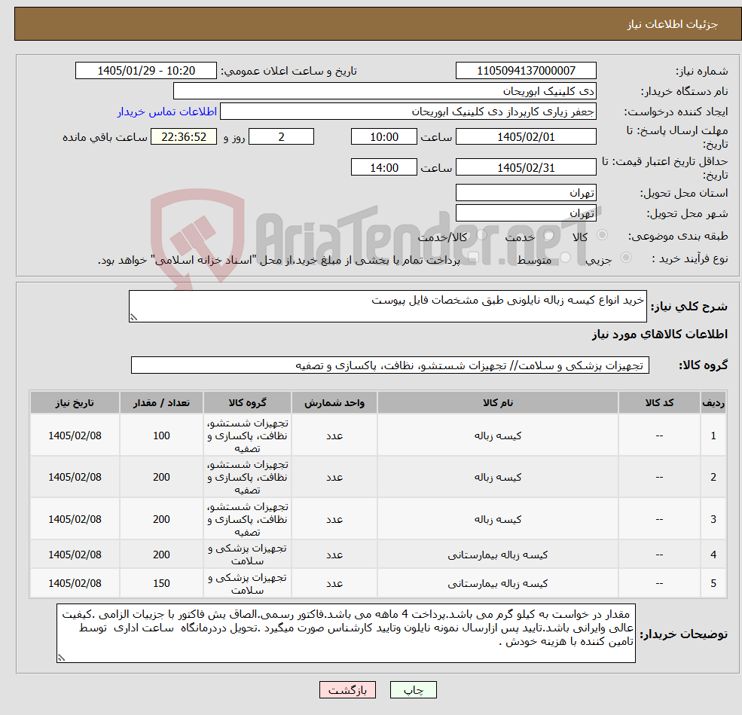
Task: Click item name کیسه زباله in row 2
Action: point(498,478)
